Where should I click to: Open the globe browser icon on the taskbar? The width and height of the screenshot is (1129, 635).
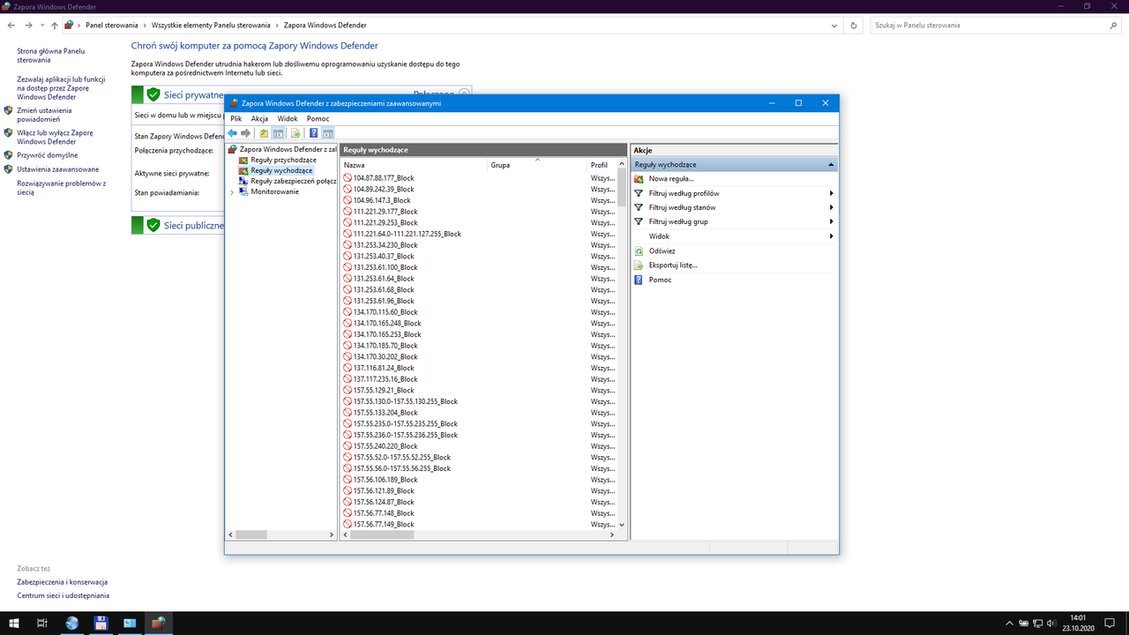(x=71, y=623)
